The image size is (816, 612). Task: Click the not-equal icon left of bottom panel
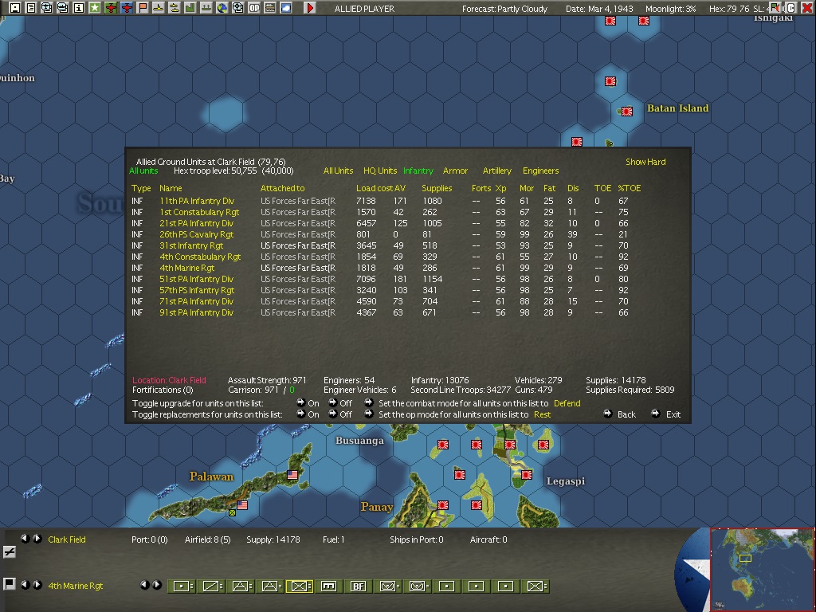click(x=10, y=552)
